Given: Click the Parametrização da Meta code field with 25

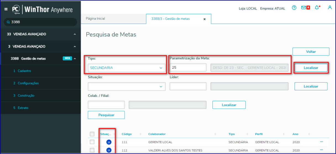Looking at the screenshot, I should (188, 68).
